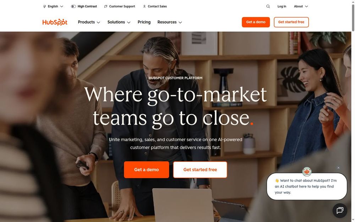
Task: Click the chatbot avatar icon
Action: point(307,172)
